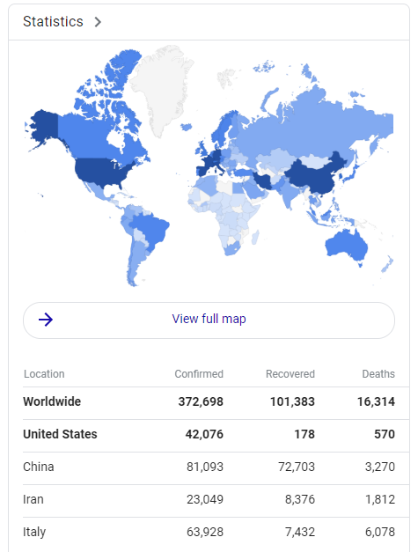The width and height of the screenshot is (418, 552).
Task: Expand the Statistics chevron arrow
Action: click(98, 22)
